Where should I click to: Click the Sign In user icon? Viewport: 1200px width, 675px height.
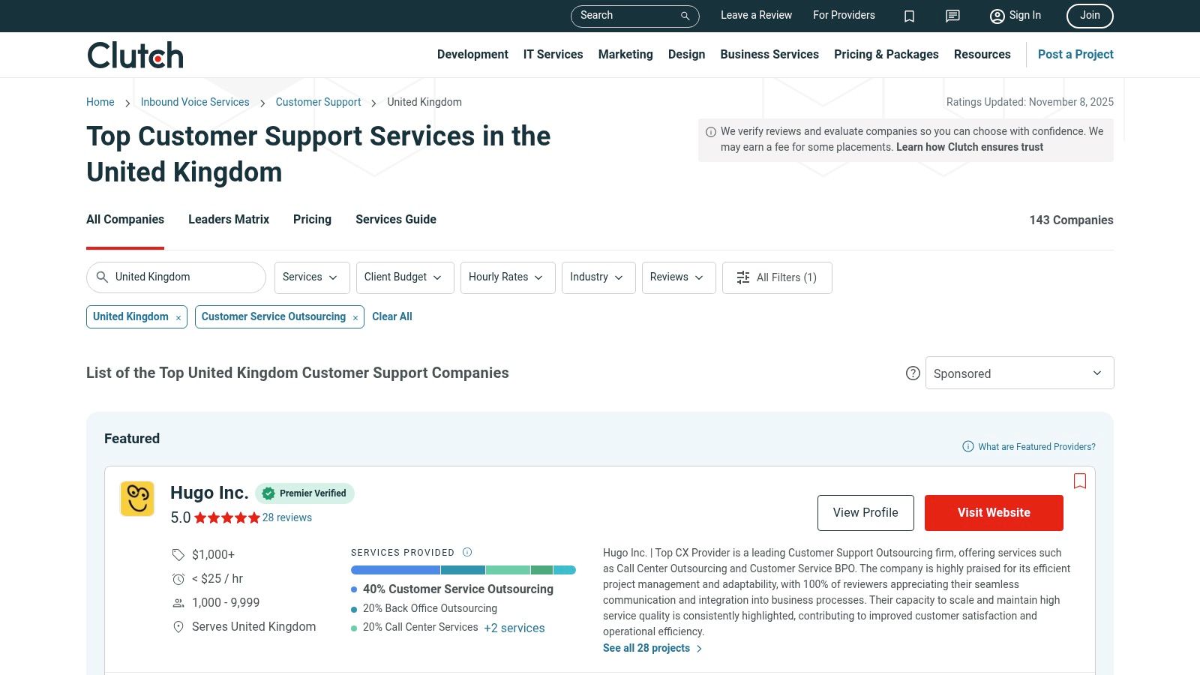[997, 16]
